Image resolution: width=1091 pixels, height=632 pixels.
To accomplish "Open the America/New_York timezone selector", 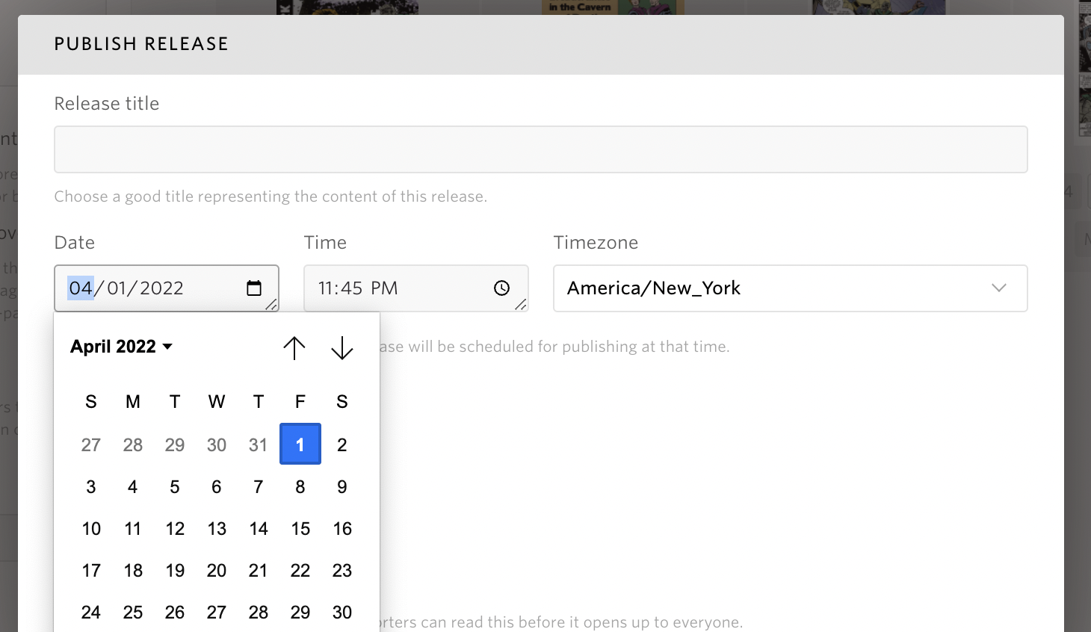I will click(x=791, y=288).
